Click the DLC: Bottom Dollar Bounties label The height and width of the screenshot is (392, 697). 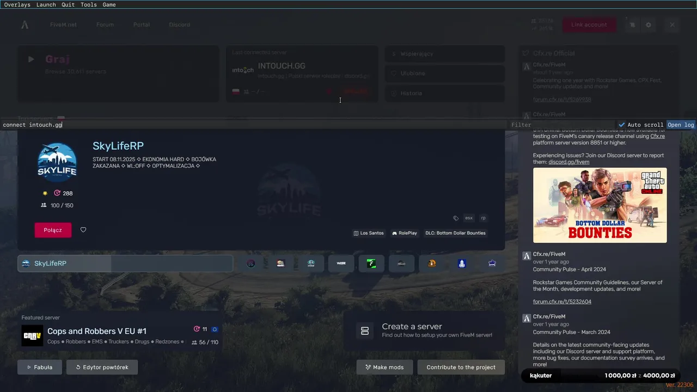tap(455, 233)
